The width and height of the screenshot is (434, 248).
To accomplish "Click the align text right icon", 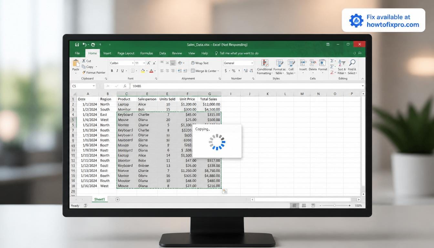I will click(173, 71).
